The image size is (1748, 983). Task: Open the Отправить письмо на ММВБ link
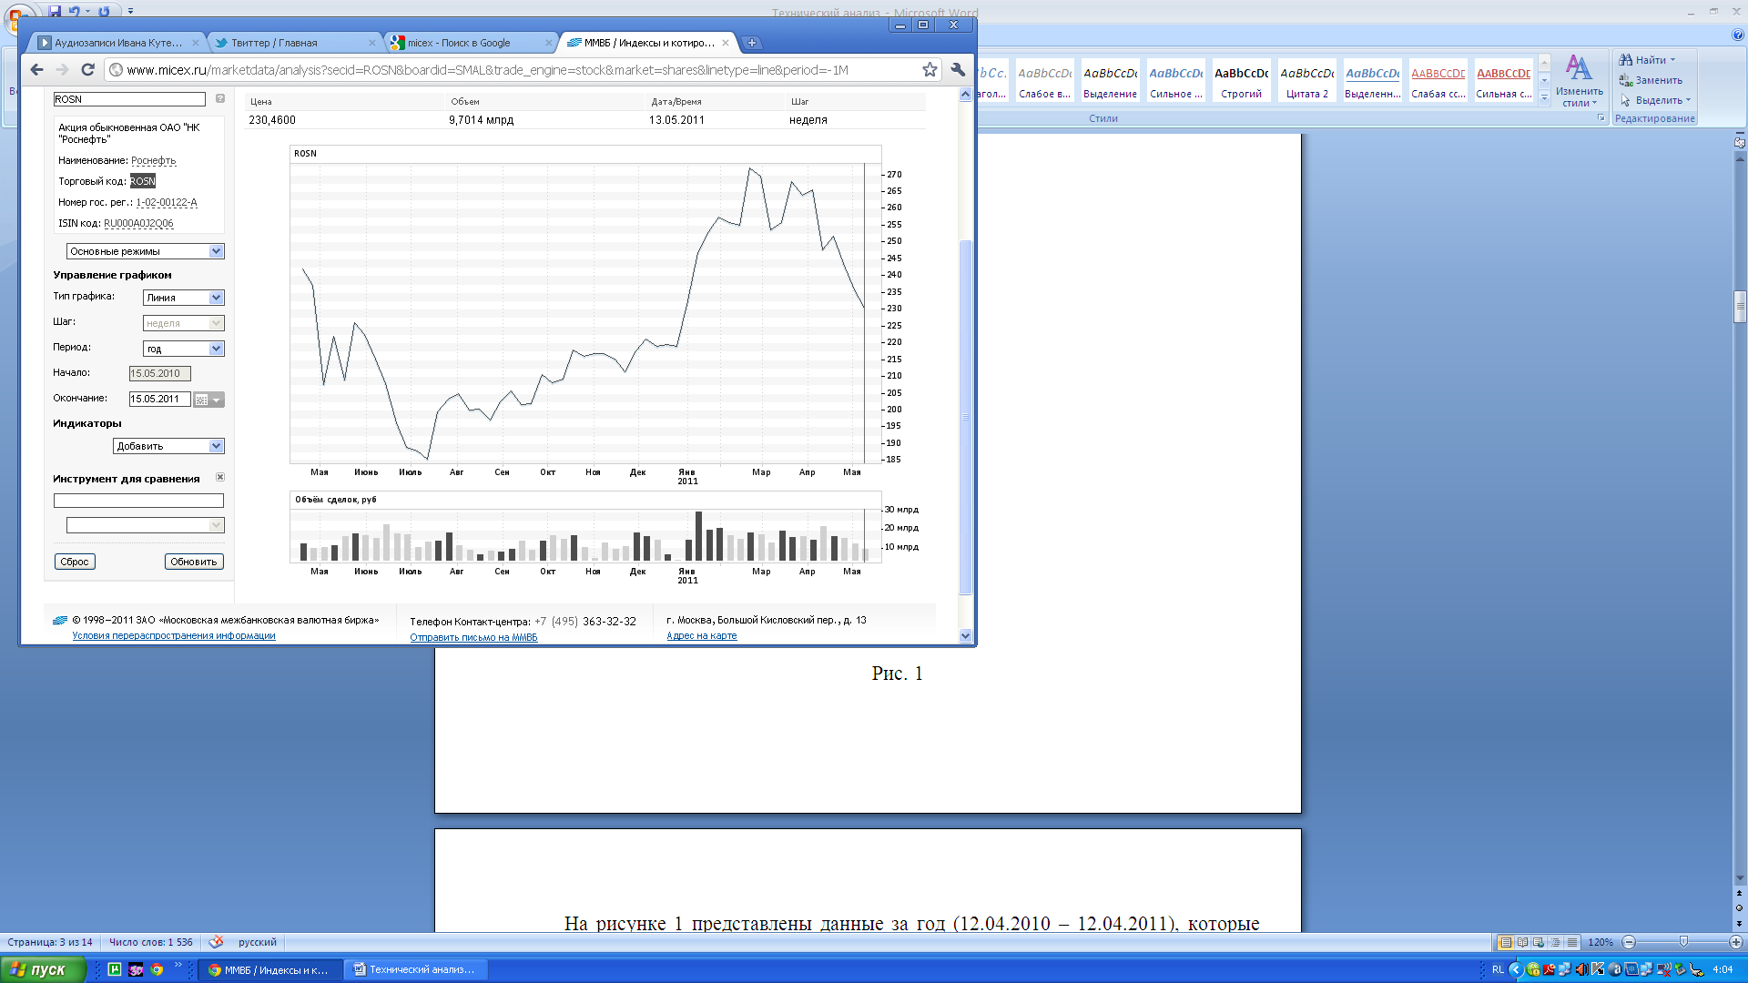tap(473, 638)
